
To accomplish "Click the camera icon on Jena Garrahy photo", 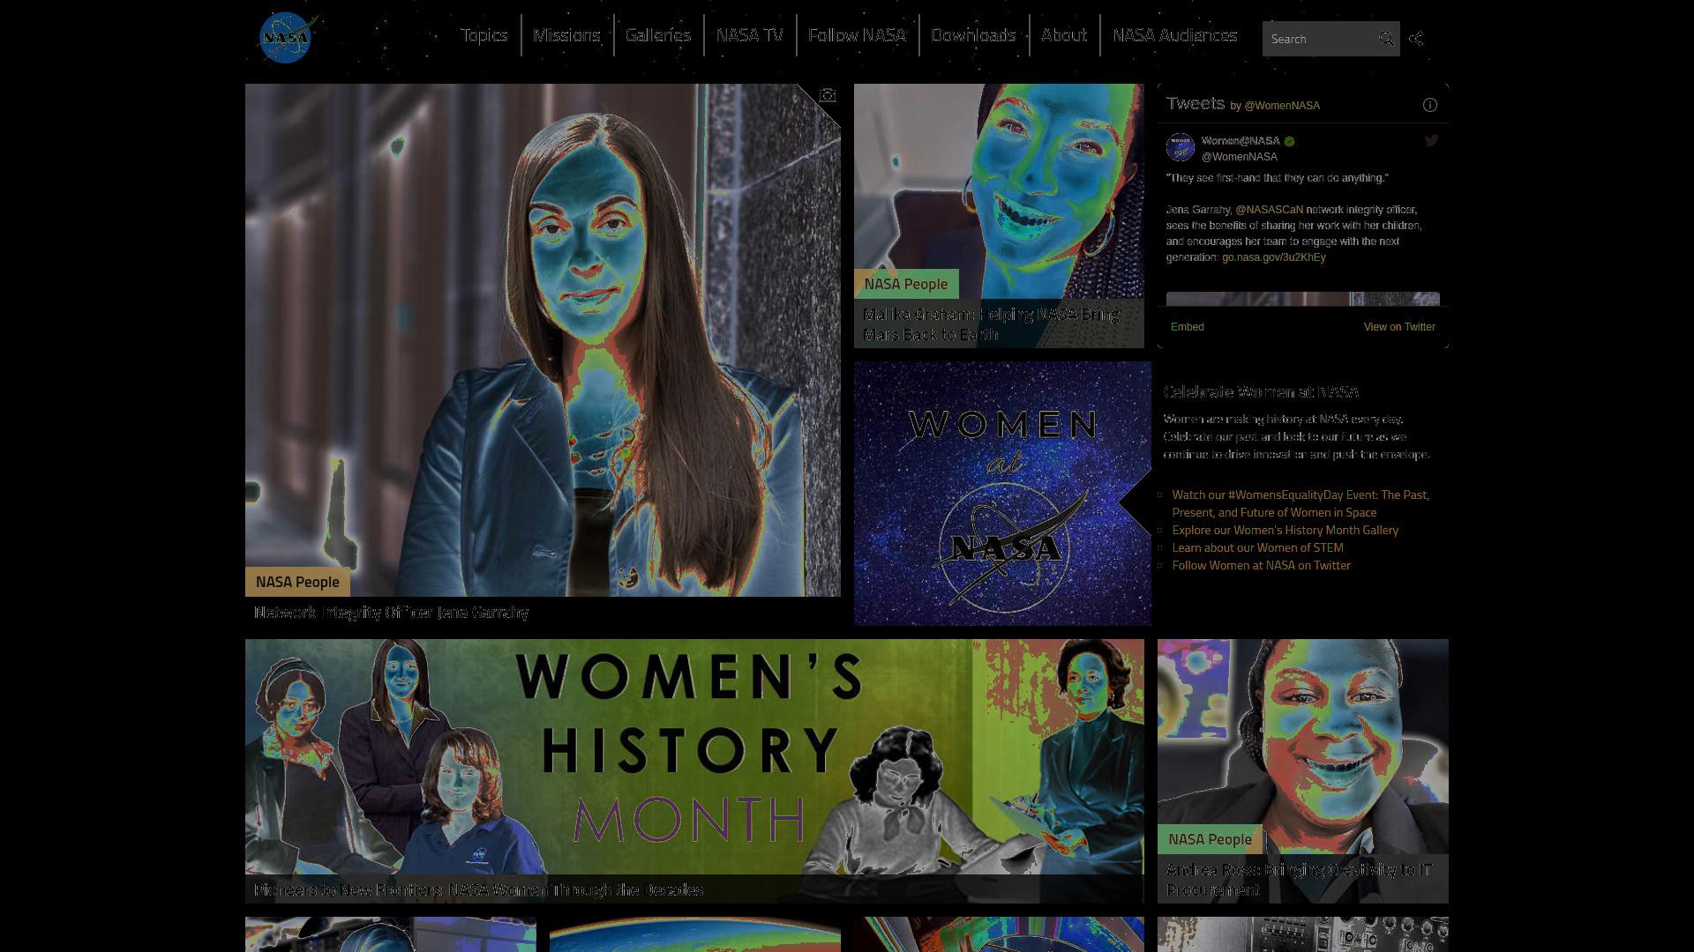I will (828, 95).
